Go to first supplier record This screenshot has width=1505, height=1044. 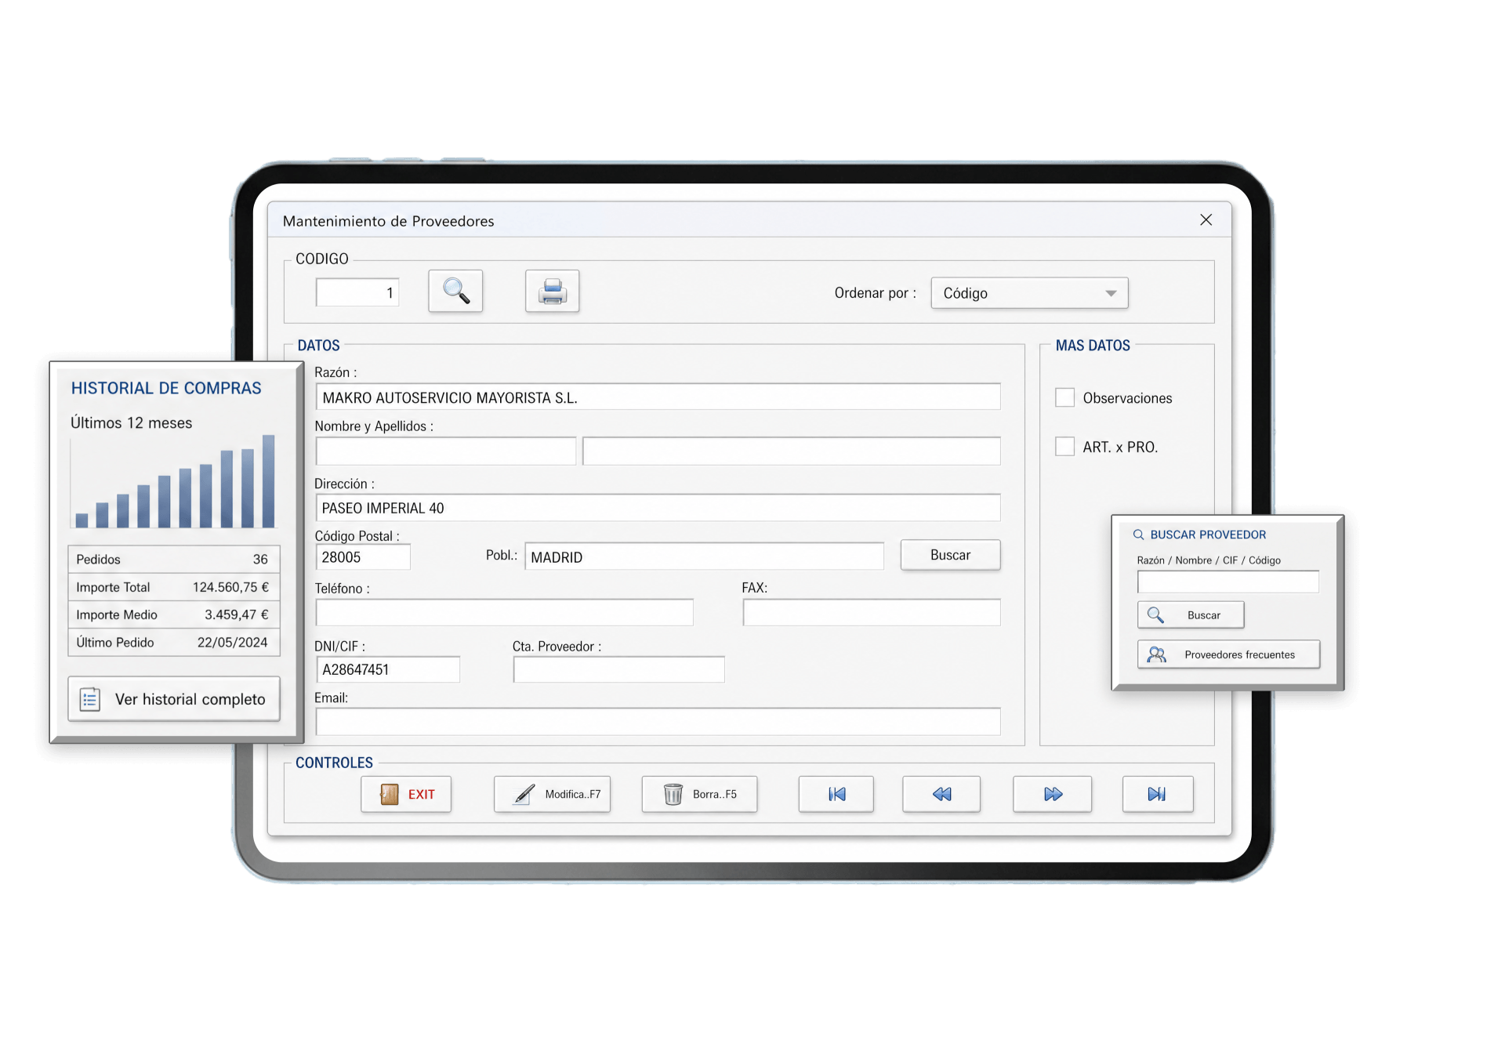[x=836, y=794]
